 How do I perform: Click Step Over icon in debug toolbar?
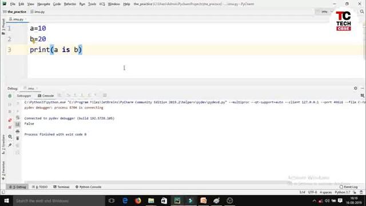(68, 95)
